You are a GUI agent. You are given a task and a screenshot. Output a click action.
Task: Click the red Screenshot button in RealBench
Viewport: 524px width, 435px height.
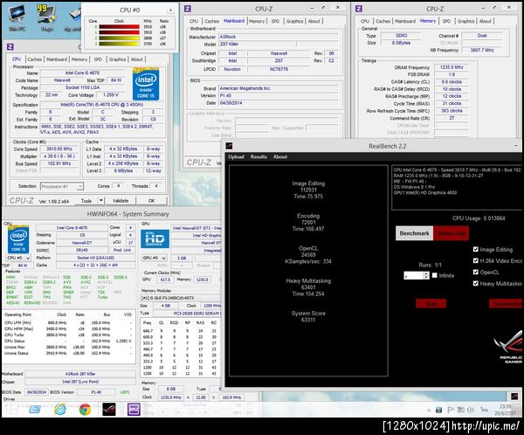point(506,303)
